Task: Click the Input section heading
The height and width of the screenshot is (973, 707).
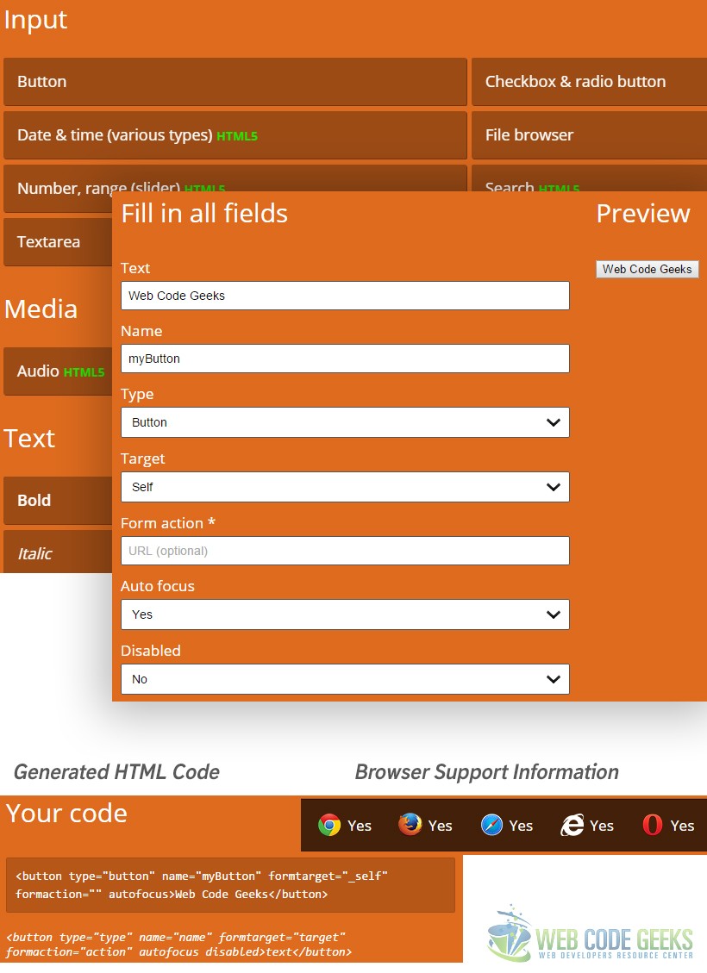Action: [x=35, y=21]
